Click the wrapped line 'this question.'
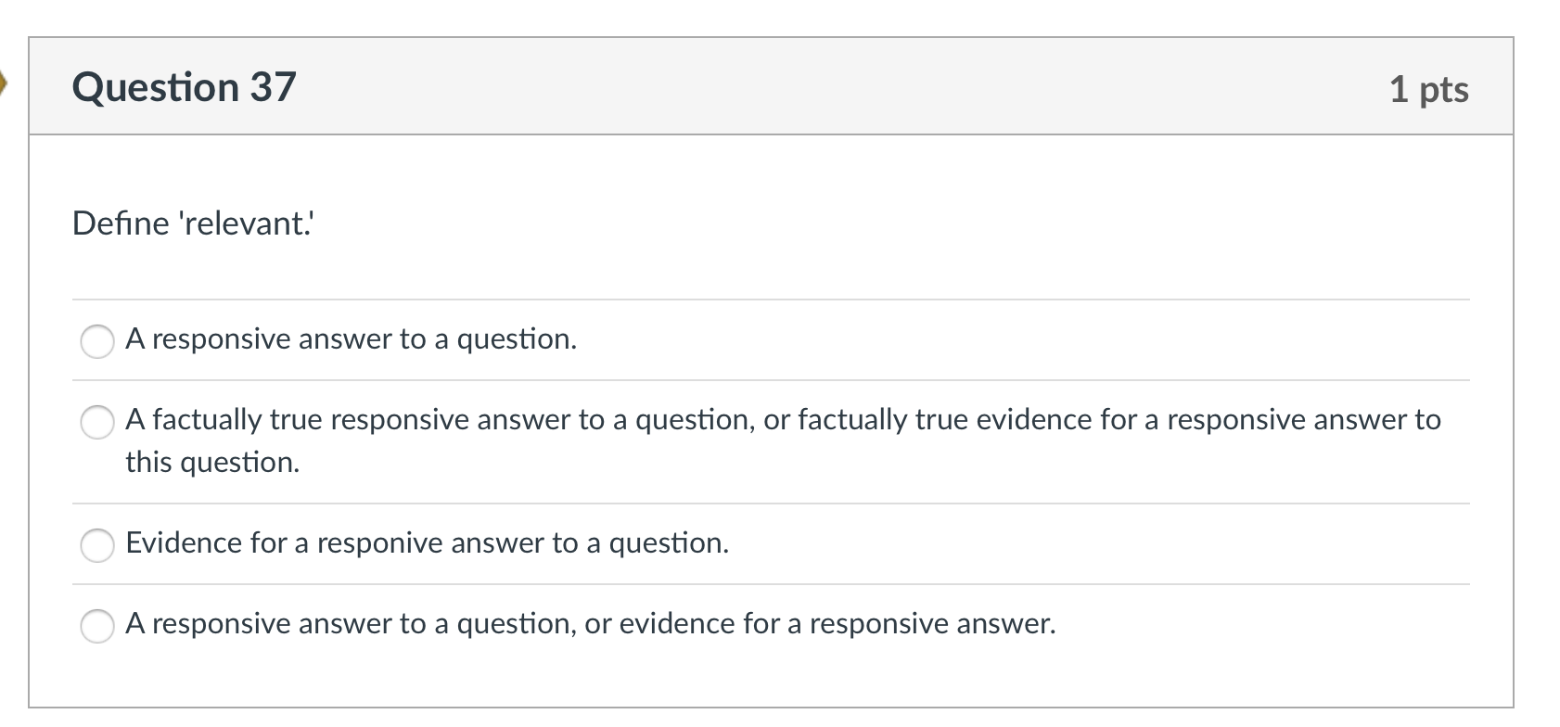Image resolution: width=1560 pixels, height=727 pixels. point(212,462)
